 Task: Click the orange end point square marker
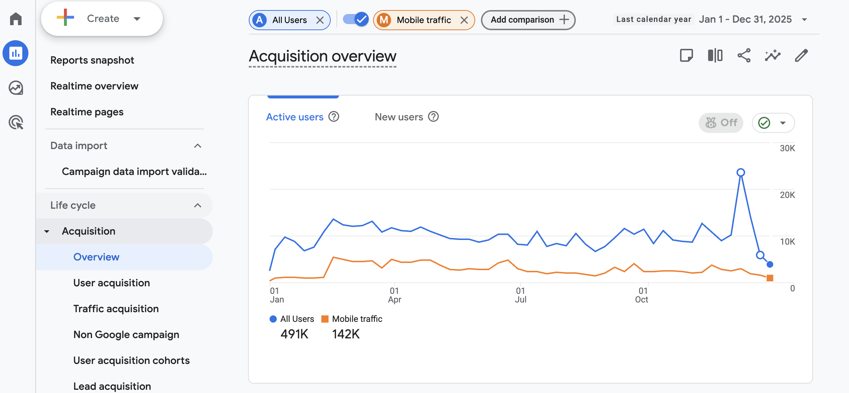(x=770, y=278)
